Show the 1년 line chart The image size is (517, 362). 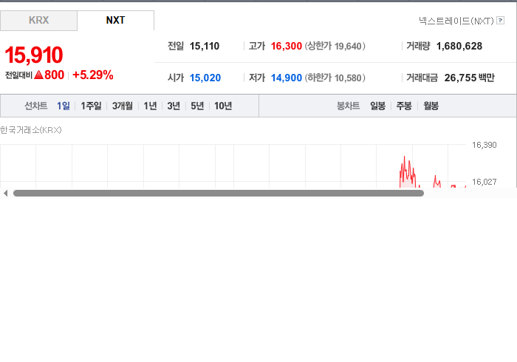click(x=150, y=106)
